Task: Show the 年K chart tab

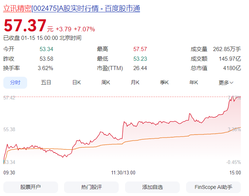Action: (x=194, y=82)
